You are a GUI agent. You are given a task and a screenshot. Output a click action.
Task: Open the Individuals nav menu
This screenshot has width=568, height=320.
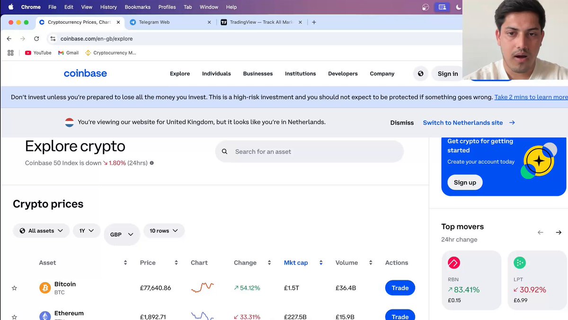pyautogui.click(x=216, y=73)
